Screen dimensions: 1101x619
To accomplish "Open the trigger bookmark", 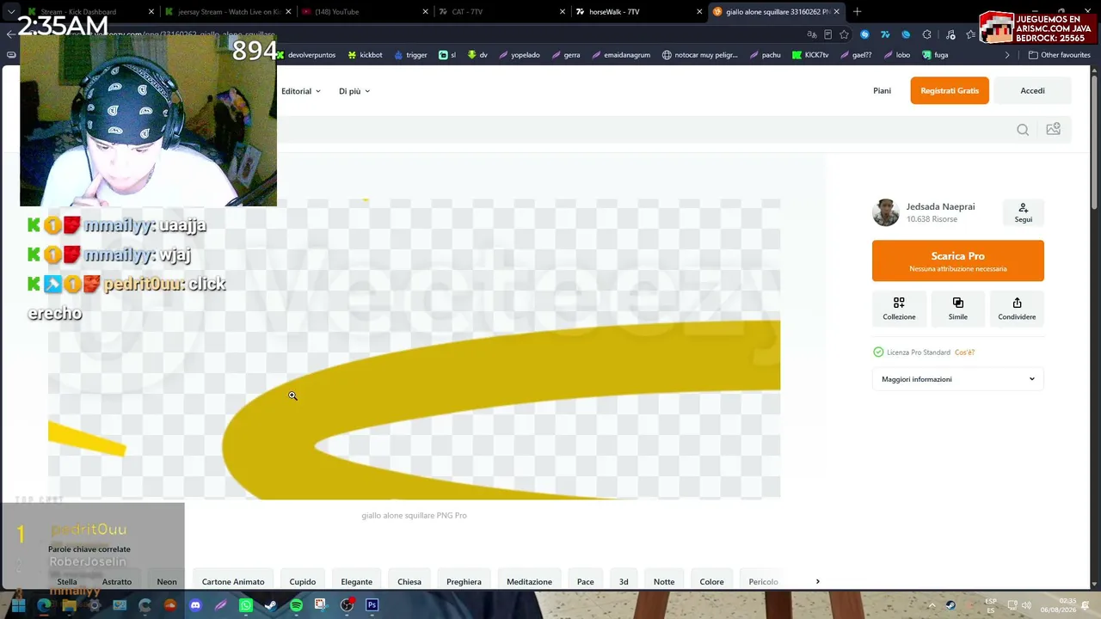I will point(411,55).
